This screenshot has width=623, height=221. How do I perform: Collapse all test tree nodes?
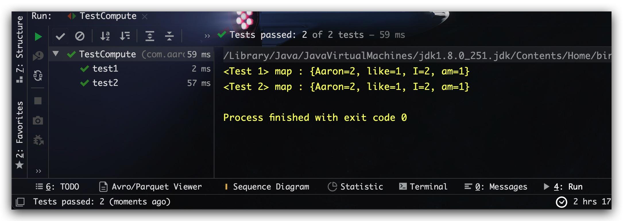click(169, 36)
